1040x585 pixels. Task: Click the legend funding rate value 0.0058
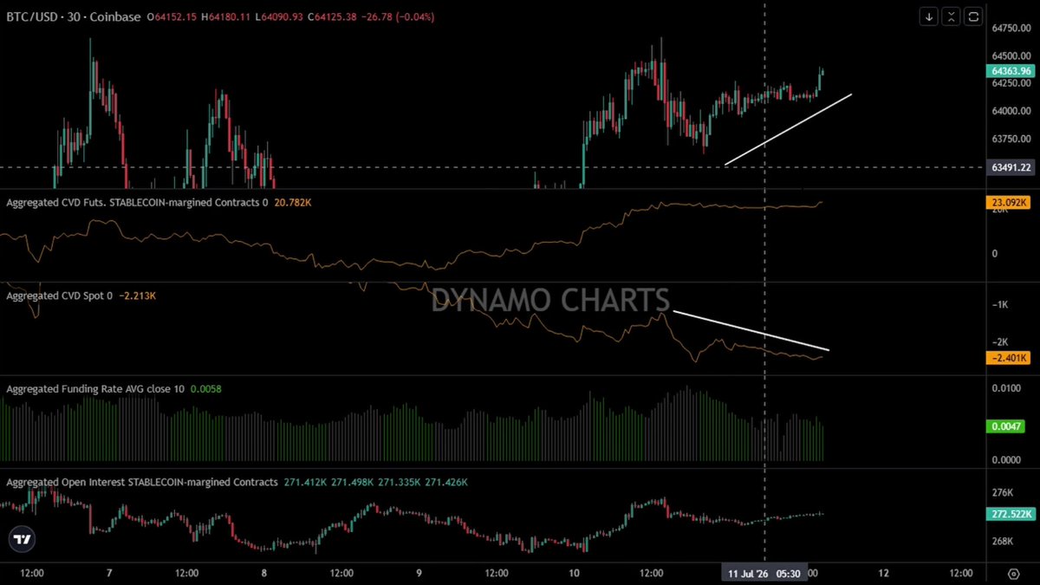click(x=205, y=389)
